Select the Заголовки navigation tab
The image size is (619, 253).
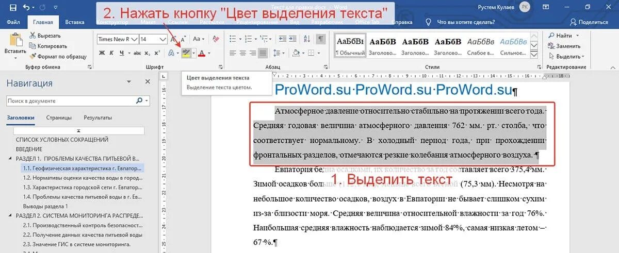pos(21,117)
